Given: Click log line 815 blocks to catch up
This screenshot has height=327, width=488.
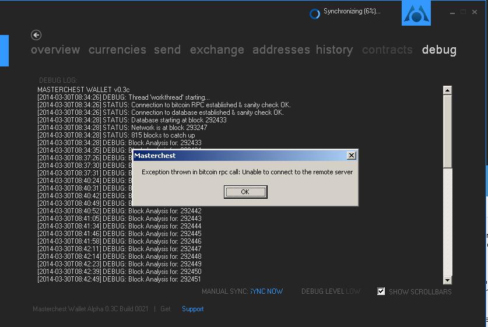Looking at the screenshot, I should point(116,135).
